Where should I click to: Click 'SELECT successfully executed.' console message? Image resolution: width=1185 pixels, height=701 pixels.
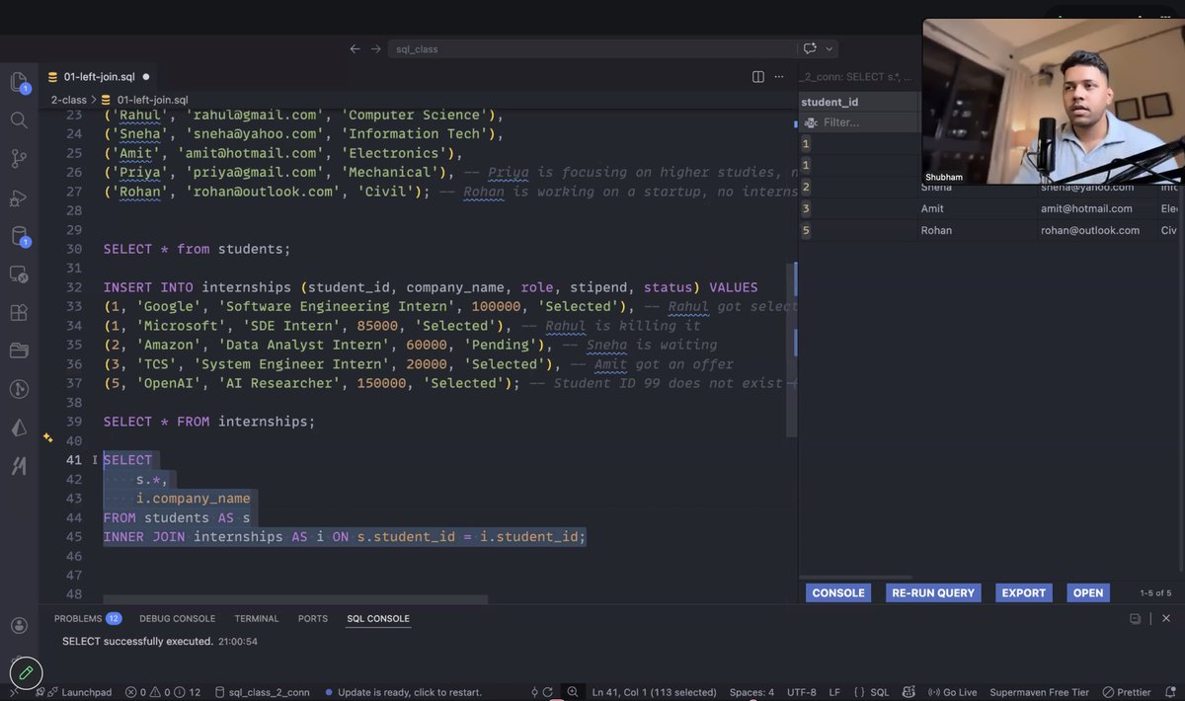tap(137, 642)
